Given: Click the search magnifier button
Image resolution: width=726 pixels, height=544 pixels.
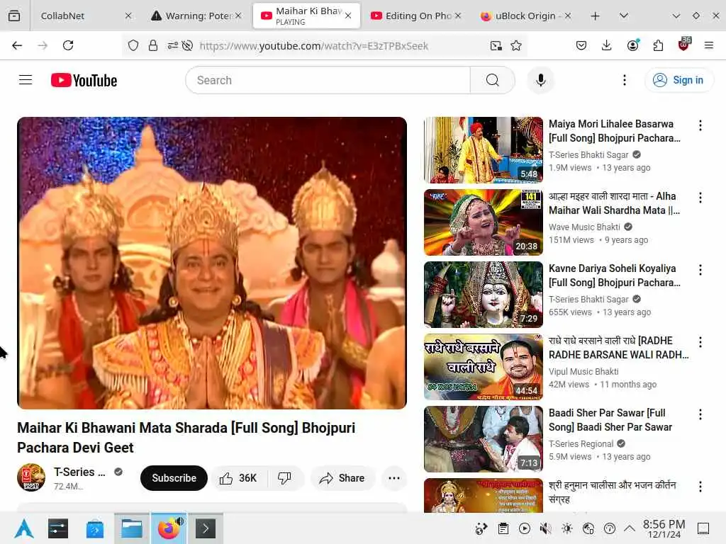Looking at the screenshot, I should (493, 80).
